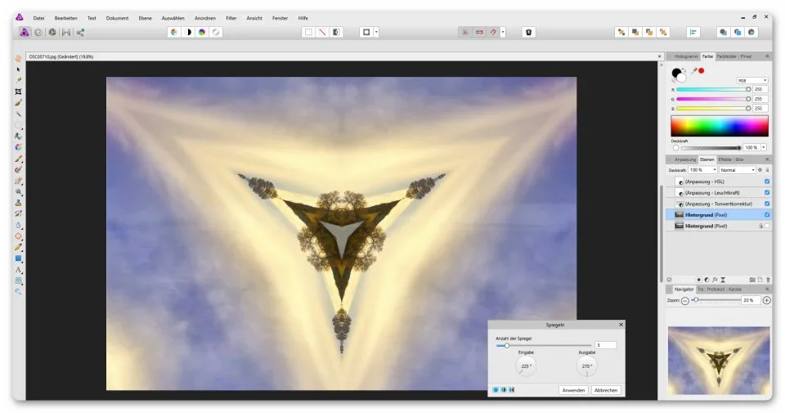Click the cyan R channel slider

tap(713, 89)
